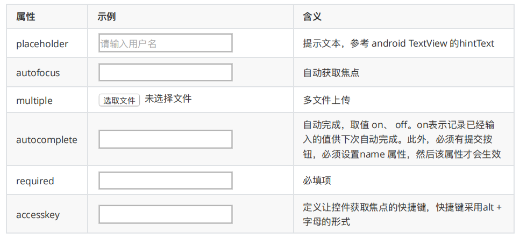Screen dimensions: 527x240
Task: Click the autocomplete example input box
Action: click(x=166, y=139)
